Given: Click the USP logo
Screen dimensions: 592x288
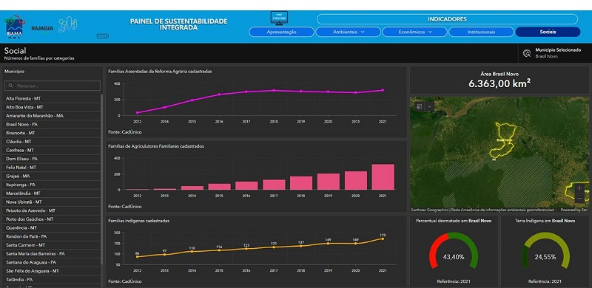Looking at the screenshot, I should (102, 36).
